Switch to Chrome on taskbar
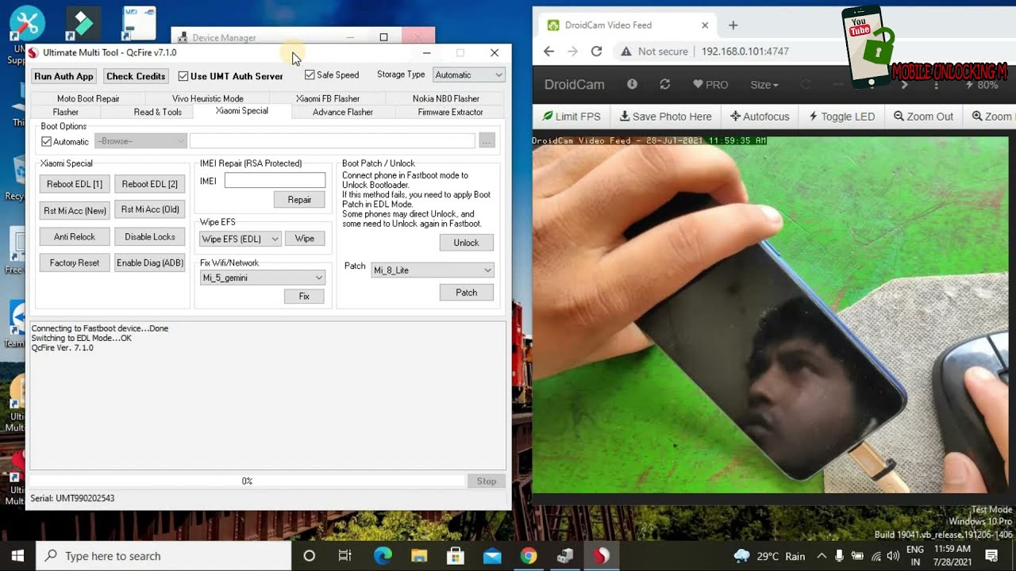 528,556
